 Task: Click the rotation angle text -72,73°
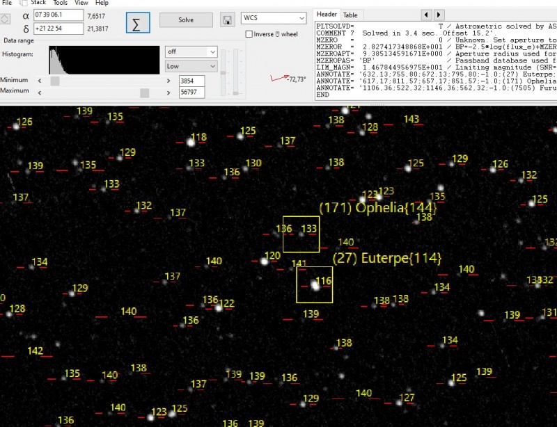tap(297, 79)
